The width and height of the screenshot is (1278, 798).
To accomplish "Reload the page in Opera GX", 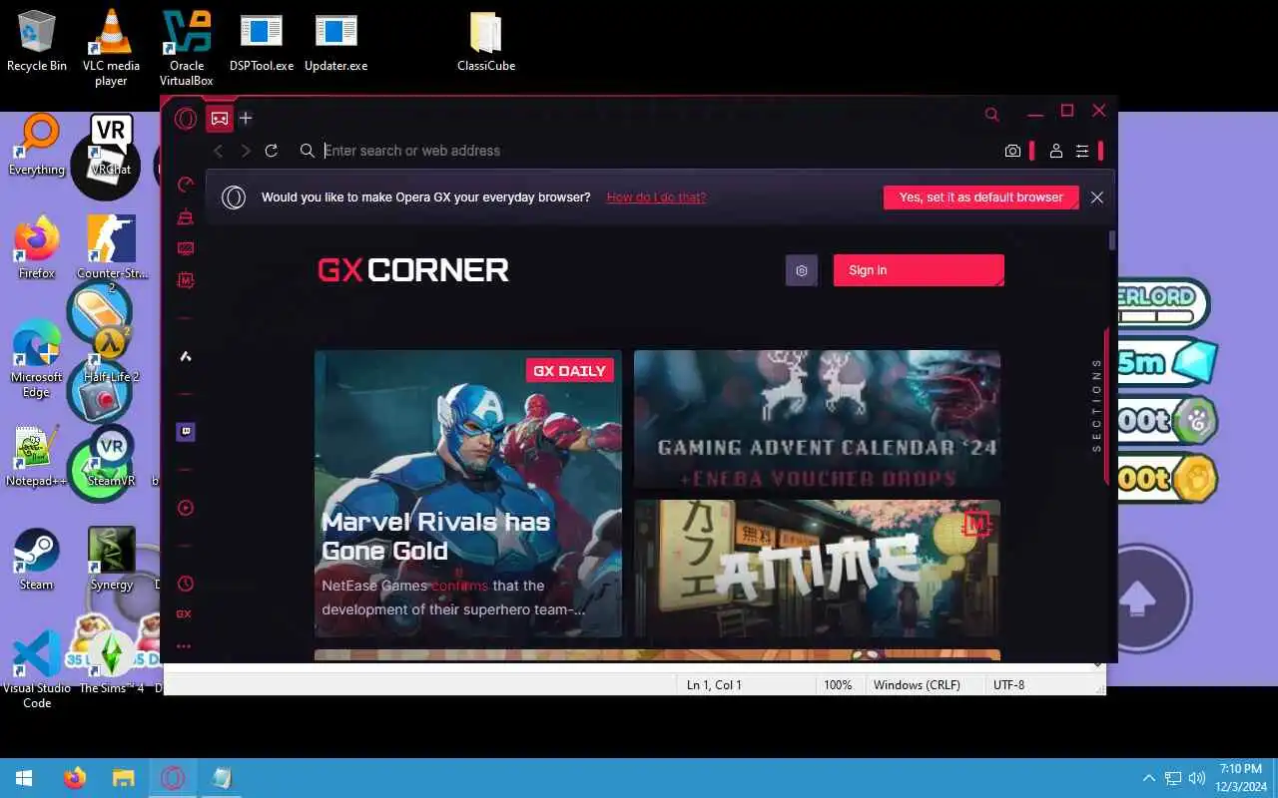I will [271, 151].
